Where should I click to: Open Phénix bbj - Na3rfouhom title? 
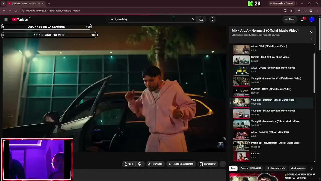coord(276,143)
